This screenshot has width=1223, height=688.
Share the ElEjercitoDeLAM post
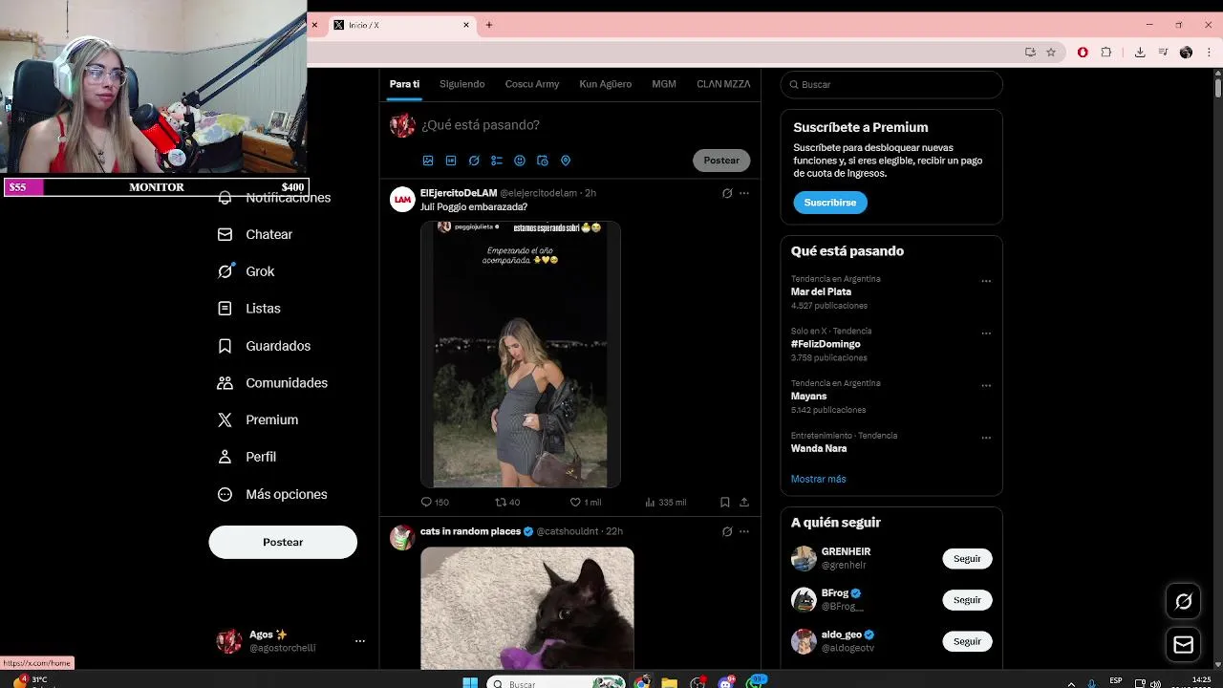click(x=744, y=502)
